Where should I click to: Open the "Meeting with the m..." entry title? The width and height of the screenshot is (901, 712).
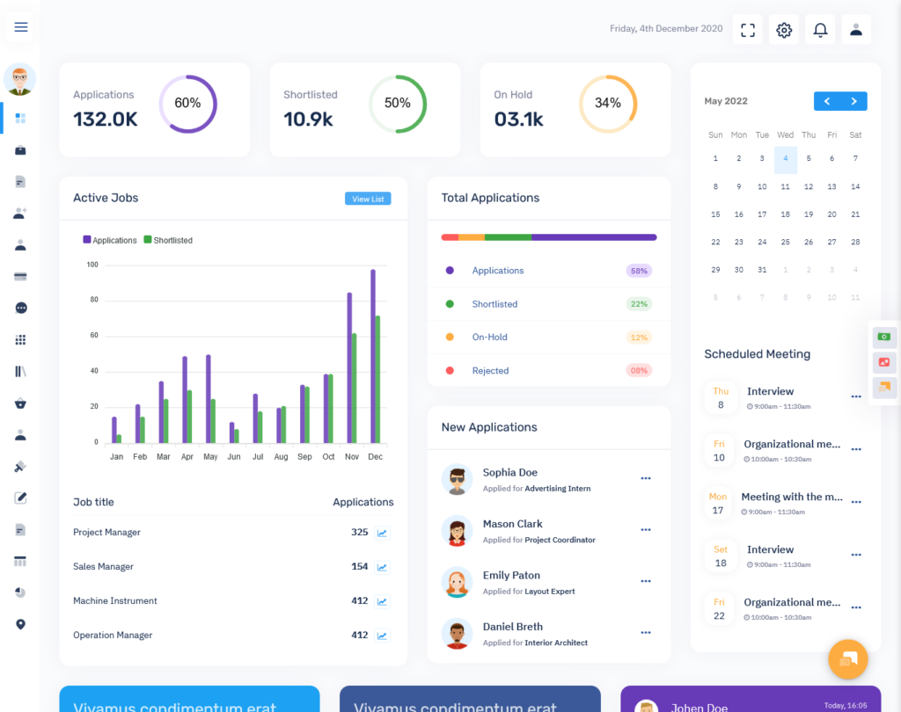792,497
